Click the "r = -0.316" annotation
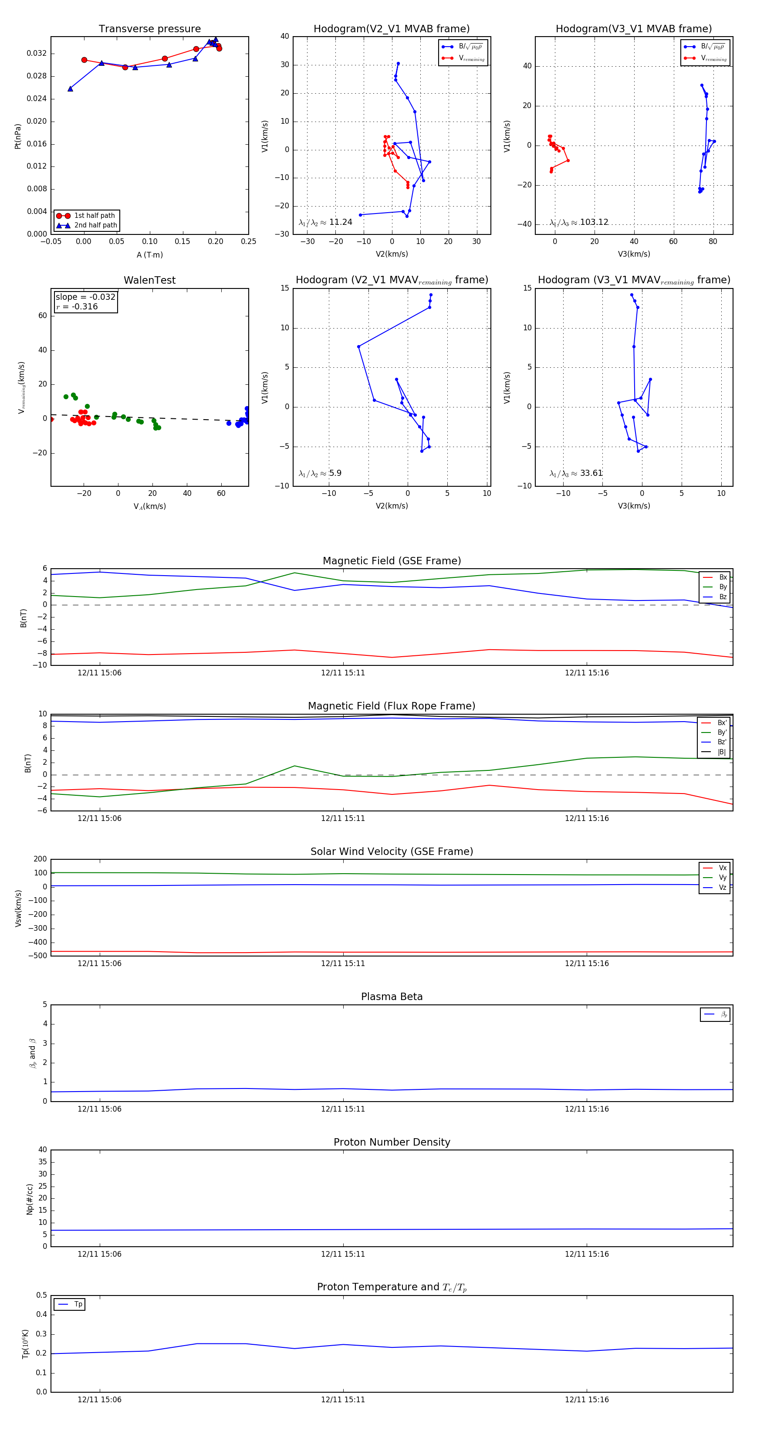The height and width of the screenshot is (1438, 784). (77, 306)
